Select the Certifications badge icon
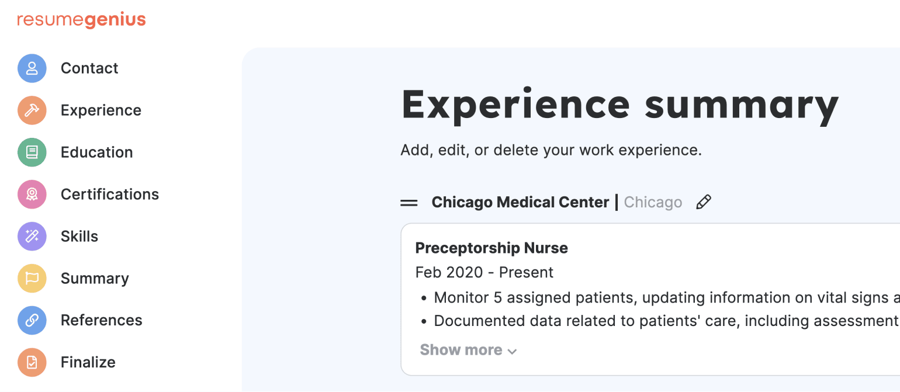The width and height of the screenshot is (900, 392). (32, 194)
